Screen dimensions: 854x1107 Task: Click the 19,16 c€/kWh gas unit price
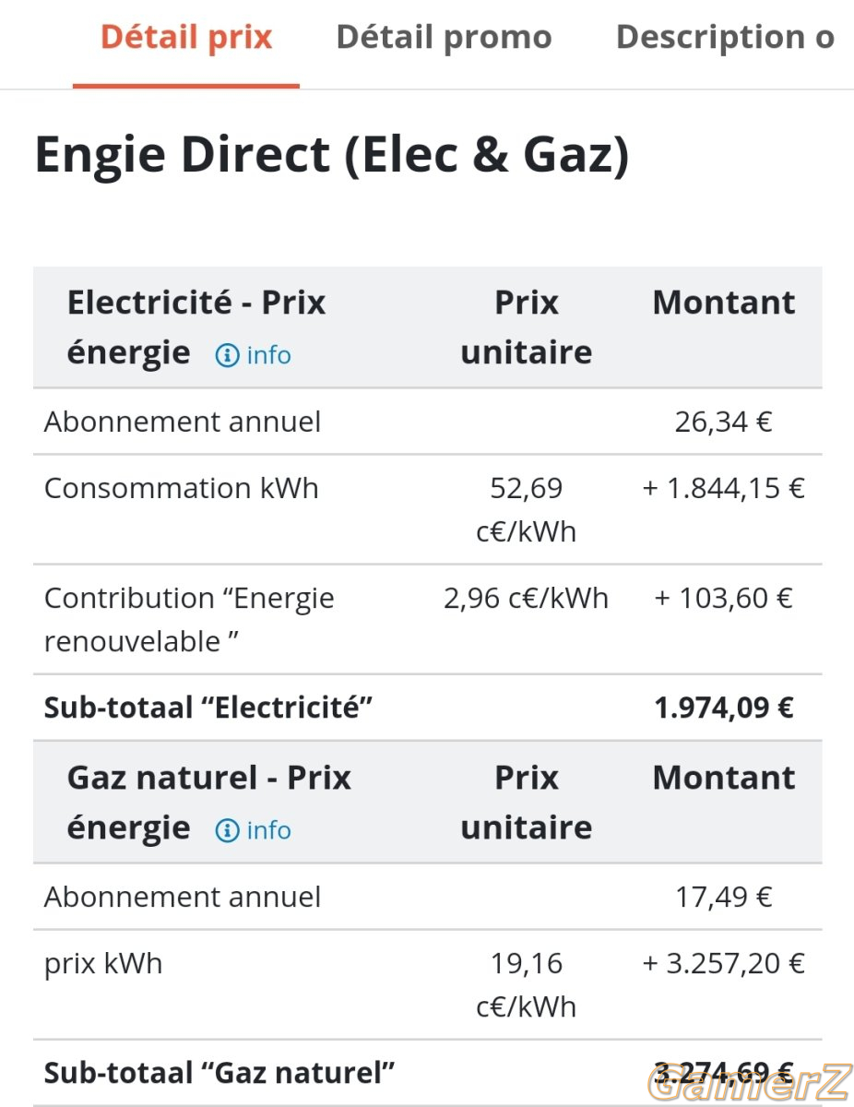(x=527, y=984)
